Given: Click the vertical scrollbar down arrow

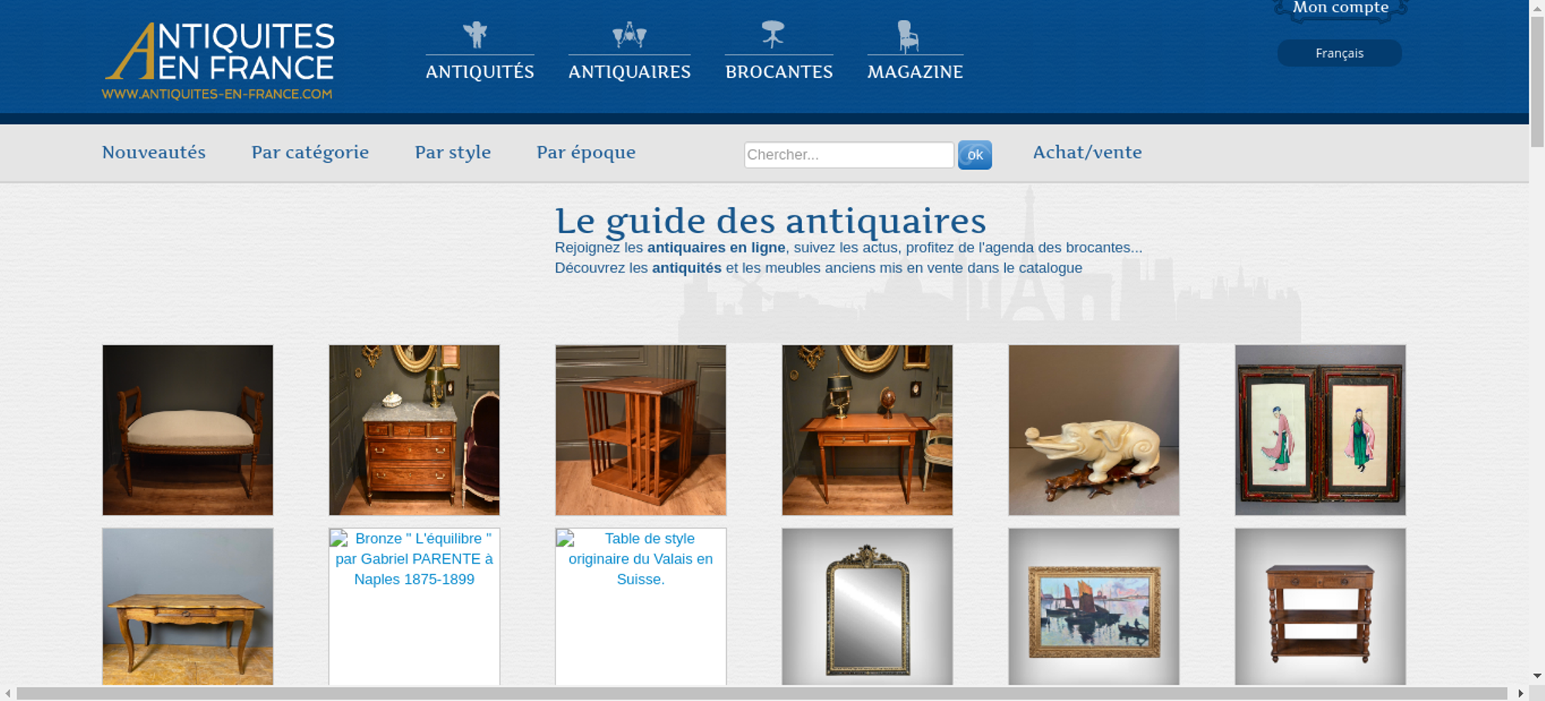Looking at the screenshot, I should coord(1537,676).
